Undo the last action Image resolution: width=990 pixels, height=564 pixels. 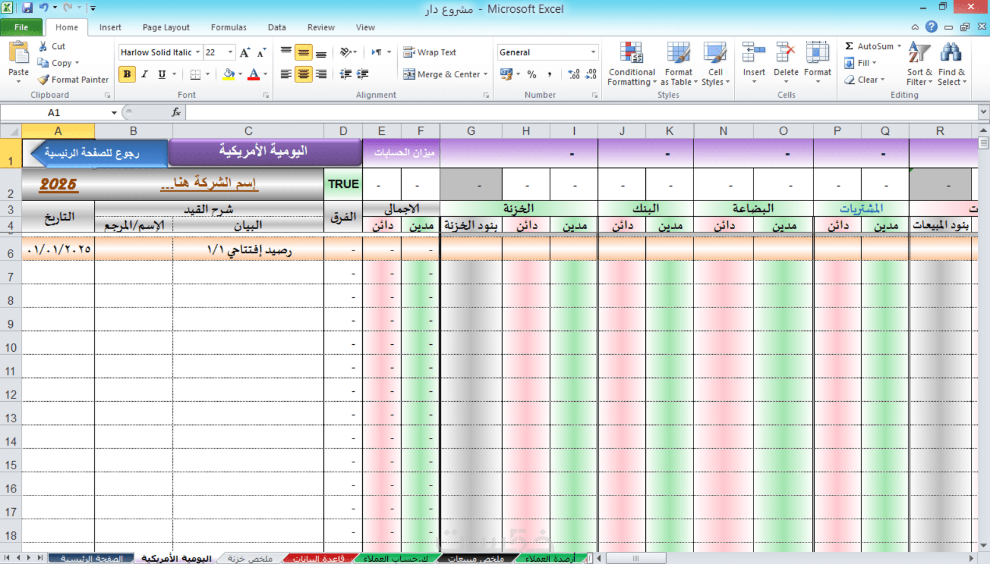tap(44, 8)
